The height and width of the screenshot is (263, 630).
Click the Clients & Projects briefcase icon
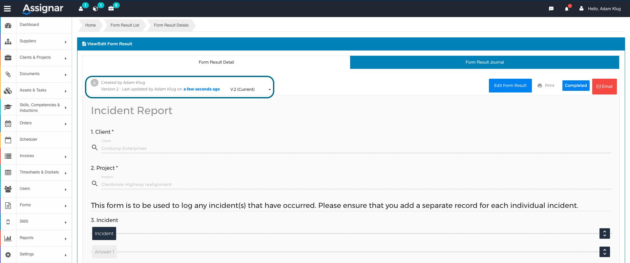pos(8,58)
